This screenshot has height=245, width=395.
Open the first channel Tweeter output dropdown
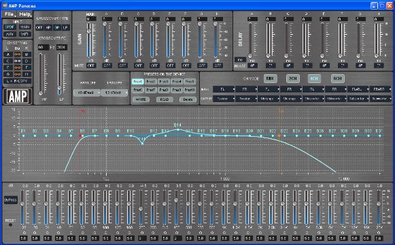coord(224,99)
